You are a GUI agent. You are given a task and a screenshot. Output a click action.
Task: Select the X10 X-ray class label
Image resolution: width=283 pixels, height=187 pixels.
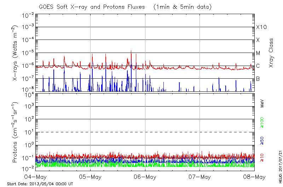[x=261, y=27]
